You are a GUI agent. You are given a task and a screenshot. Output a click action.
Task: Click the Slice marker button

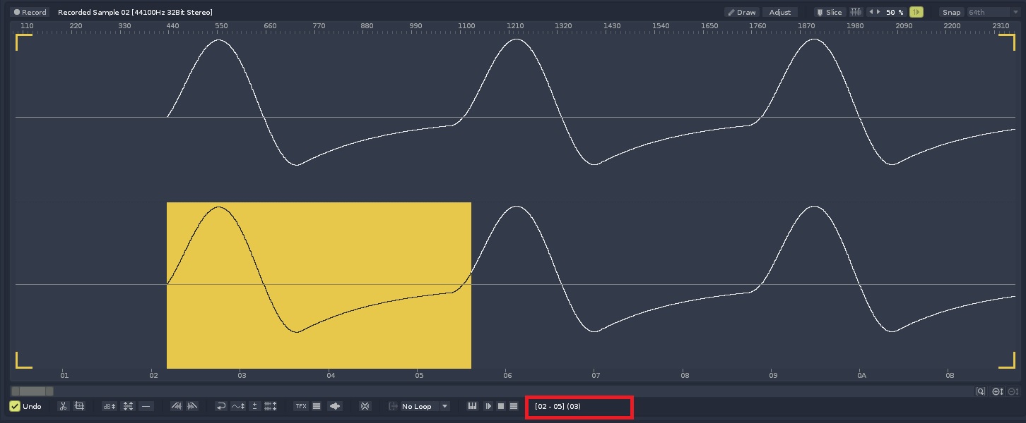828,12
